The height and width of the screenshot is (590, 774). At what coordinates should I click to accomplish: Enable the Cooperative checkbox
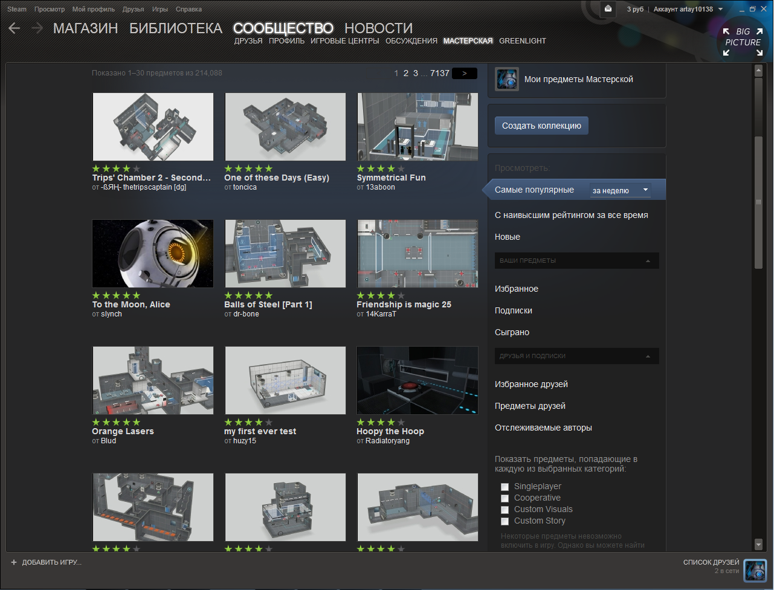tap(505, 498)
